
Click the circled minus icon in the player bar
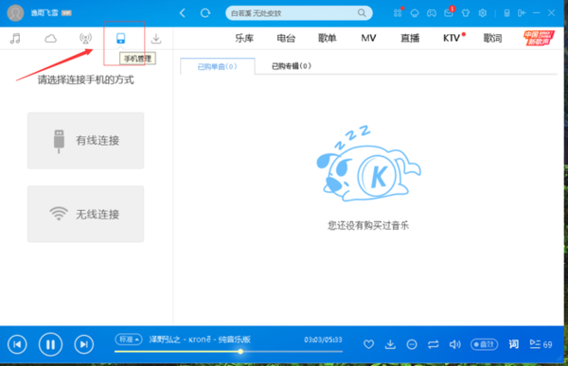tap(412, 344)
